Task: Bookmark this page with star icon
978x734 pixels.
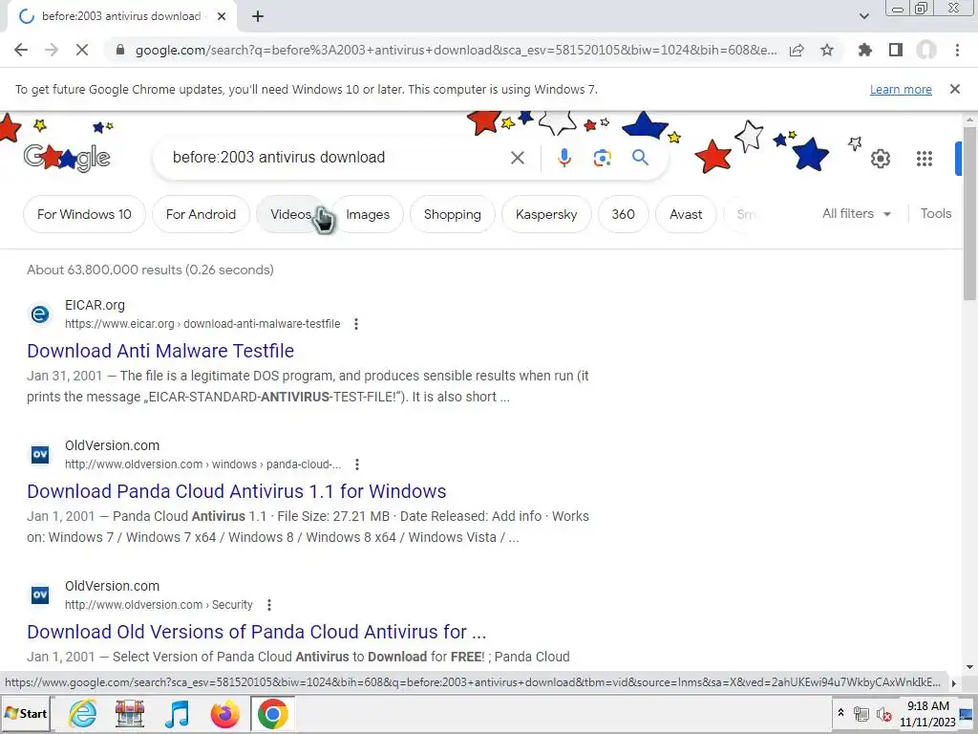Action: 827,50
